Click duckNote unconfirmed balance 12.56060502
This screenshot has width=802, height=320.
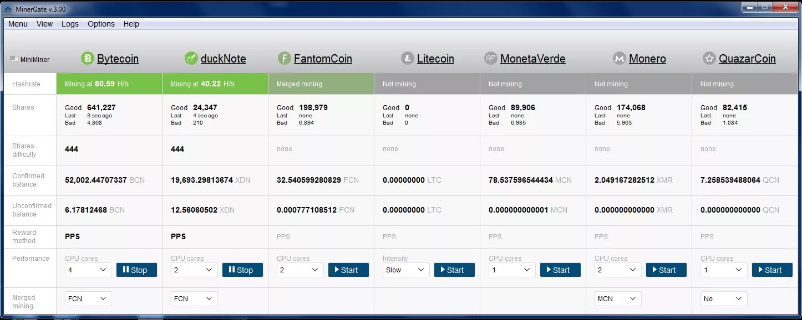(194, 210)
